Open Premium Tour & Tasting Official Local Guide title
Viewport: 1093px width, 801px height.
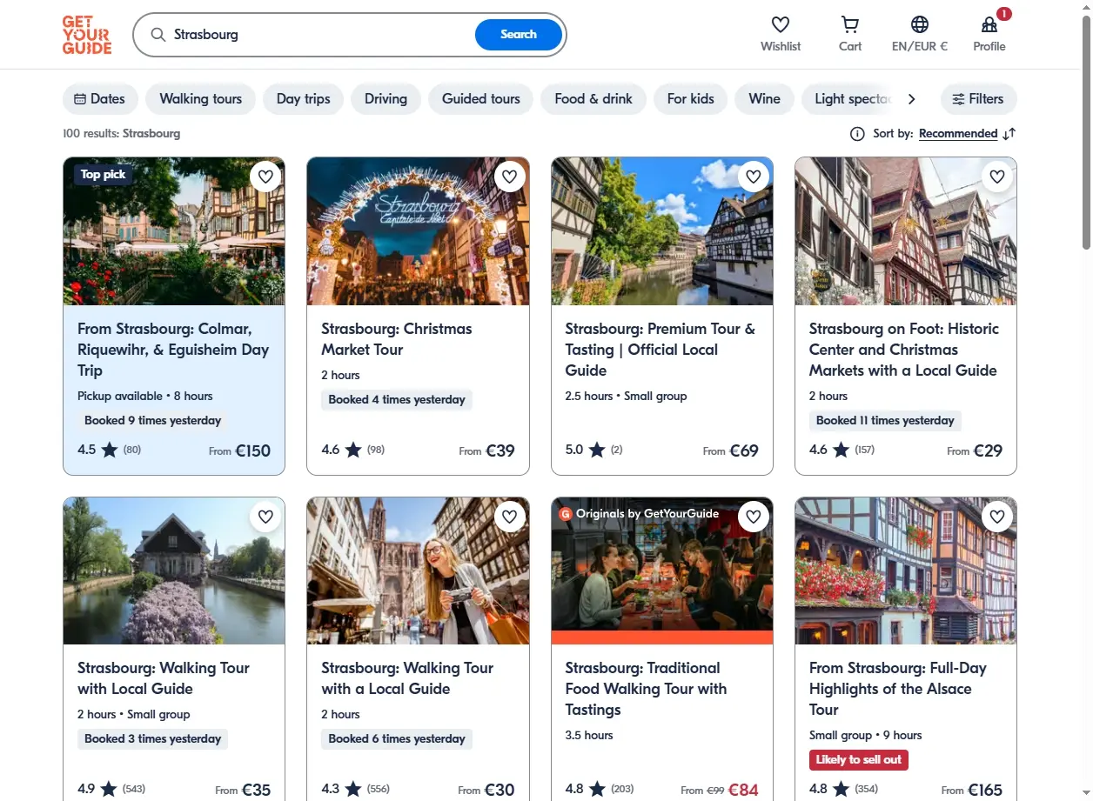coord(660,350)
